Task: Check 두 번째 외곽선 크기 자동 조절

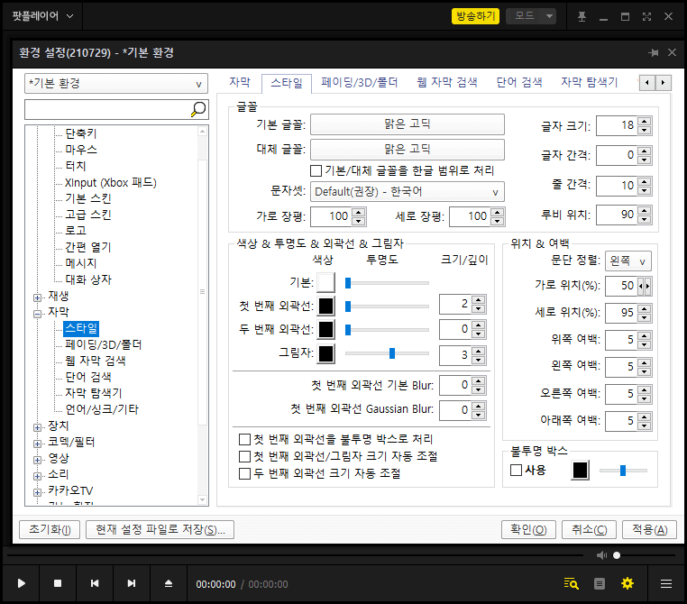Action: [x=244, y=473]
